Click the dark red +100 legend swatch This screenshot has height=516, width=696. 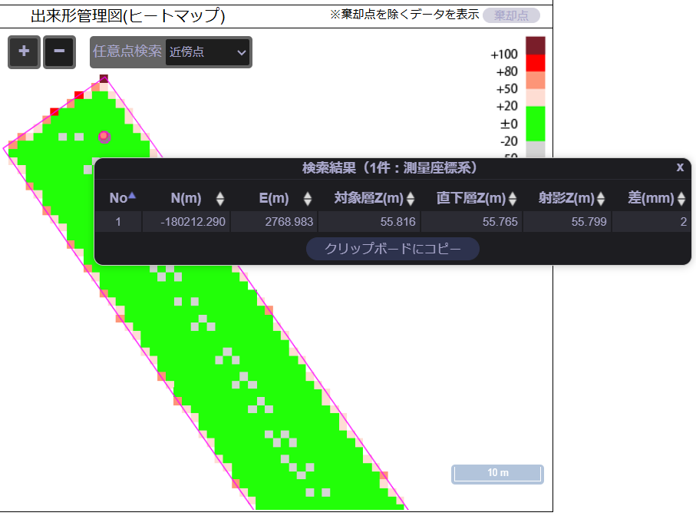tap(536, 46)
